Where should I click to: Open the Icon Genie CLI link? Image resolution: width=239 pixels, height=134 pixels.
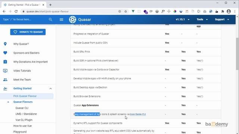pos(138,114)
